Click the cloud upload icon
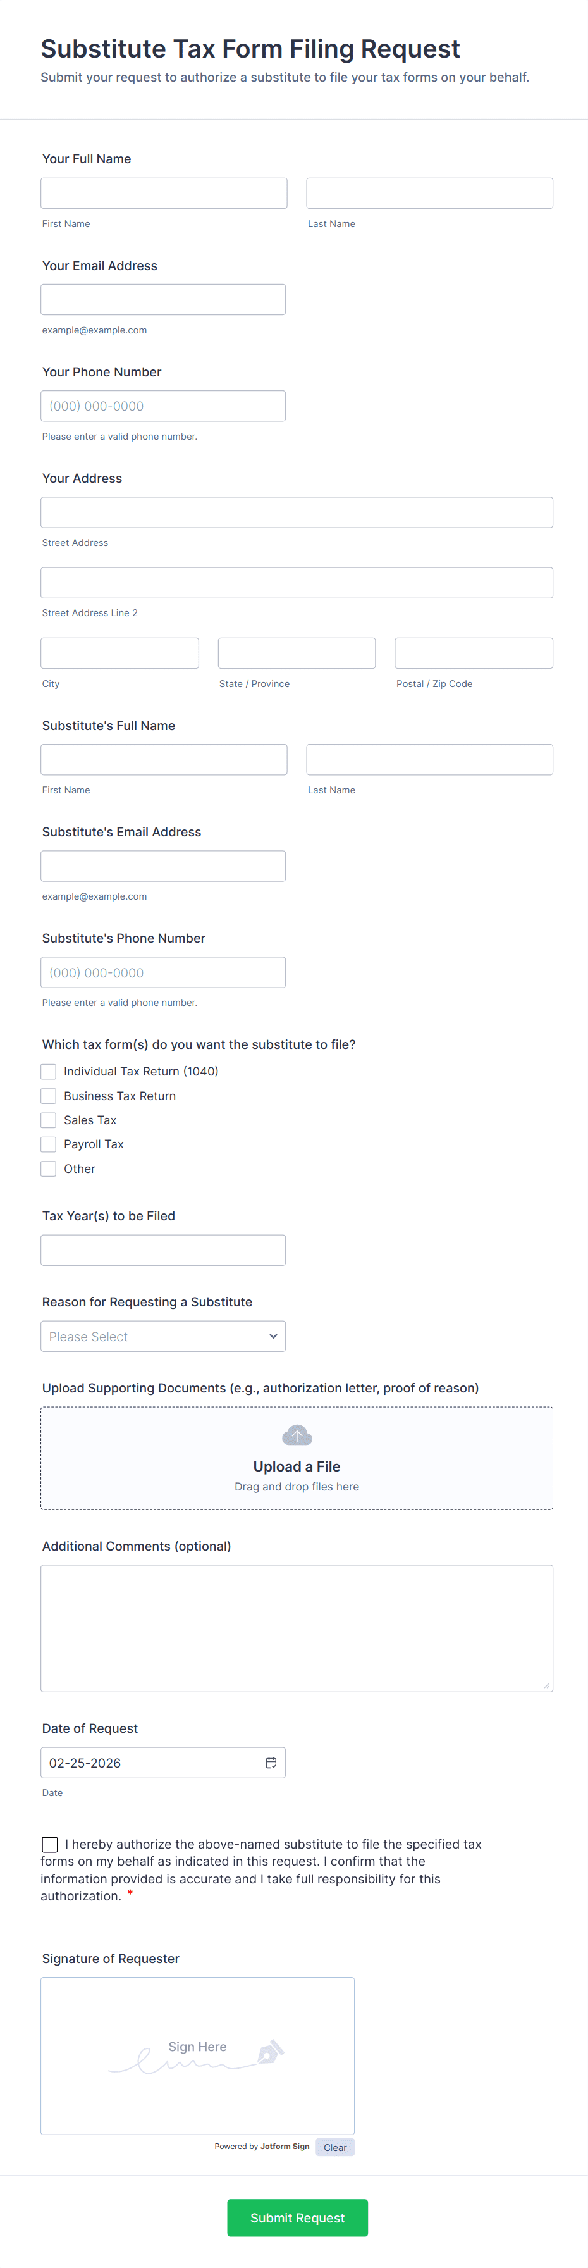Screen dimensions: 588x2268 pos(297,1435)
